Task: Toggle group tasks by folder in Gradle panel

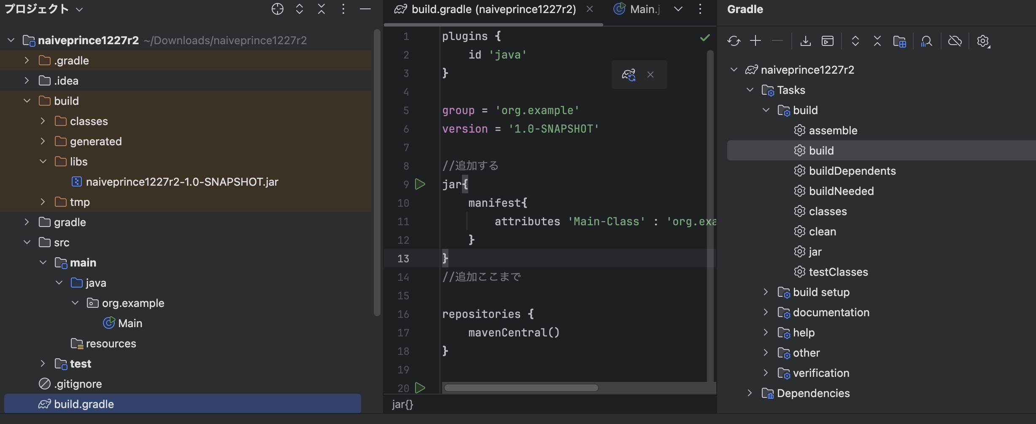Action: coord(899,41)
